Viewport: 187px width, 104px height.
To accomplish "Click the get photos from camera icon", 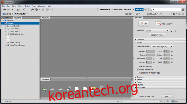I will [32, 10].
